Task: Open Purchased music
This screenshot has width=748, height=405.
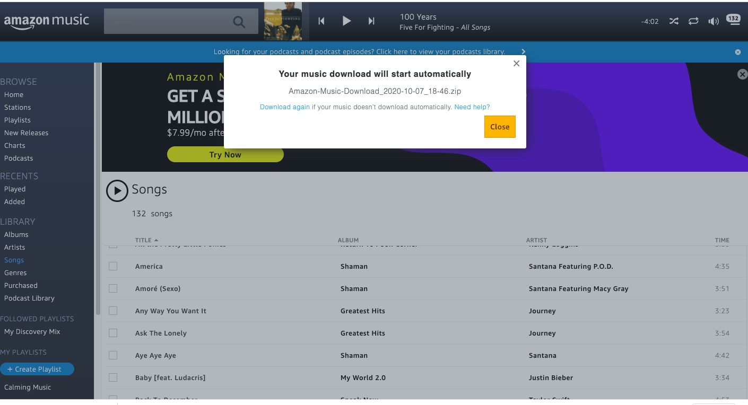Action: (x=21, y=285)
